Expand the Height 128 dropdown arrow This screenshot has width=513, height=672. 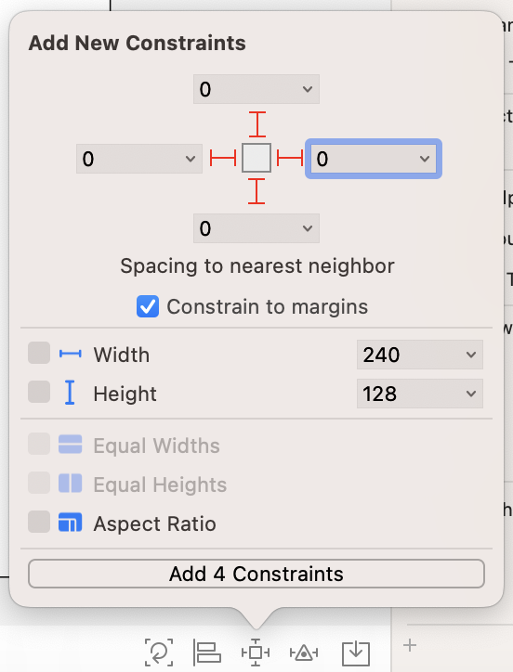point(471,394)
